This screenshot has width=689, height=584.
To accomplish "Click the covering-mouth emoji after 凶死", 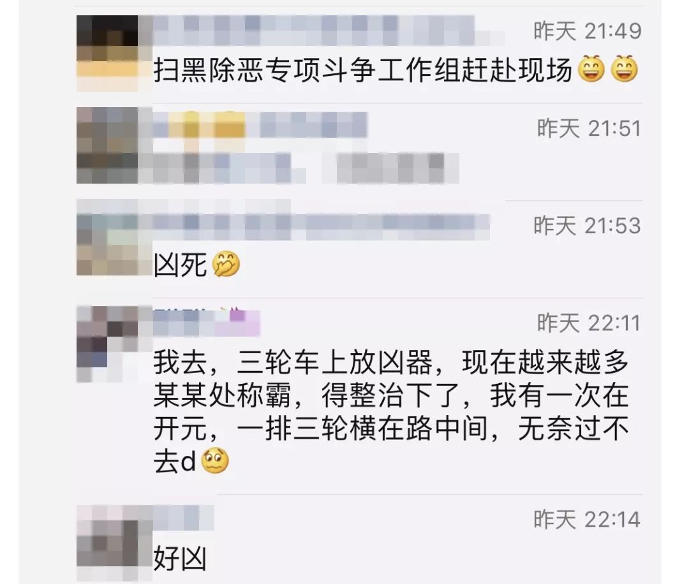I will click(x=226, y=265).
